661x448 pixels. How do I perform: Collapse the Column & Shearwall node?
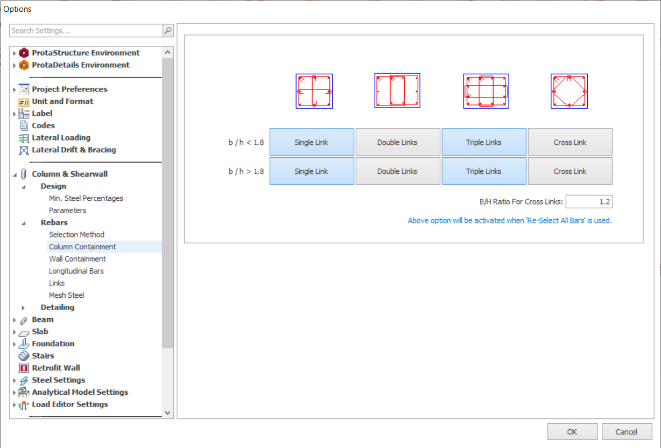(x=15, y=174)
